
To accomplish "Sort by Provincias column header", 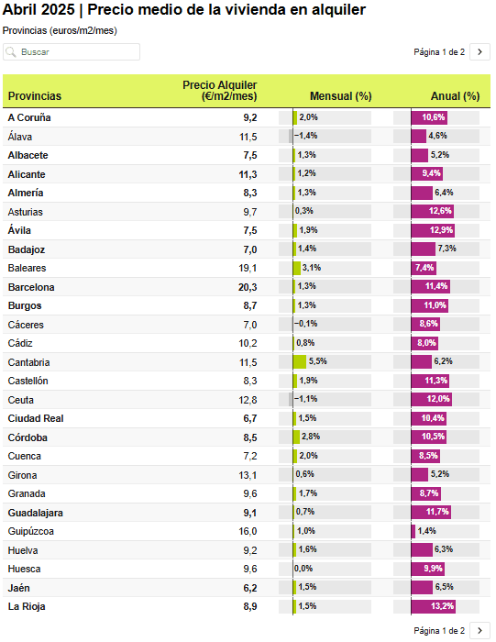I will 35,96.
